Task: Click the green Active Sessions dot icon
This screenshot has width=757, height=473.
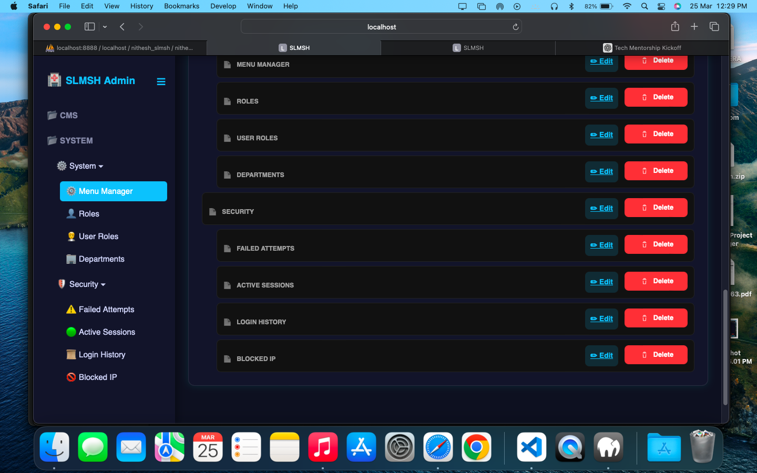Action: (71, 332)
